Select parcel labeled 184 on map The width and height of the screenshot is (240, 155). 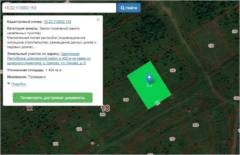(236, 97)
